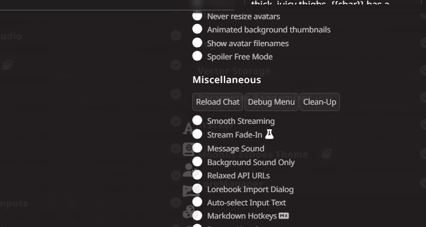Open the letter A formatting icon
The image size is (426, 227).
[188, 128]
